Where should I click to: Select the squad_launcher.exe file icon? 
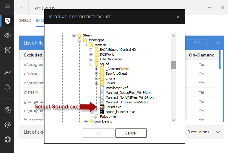[102, 112]
